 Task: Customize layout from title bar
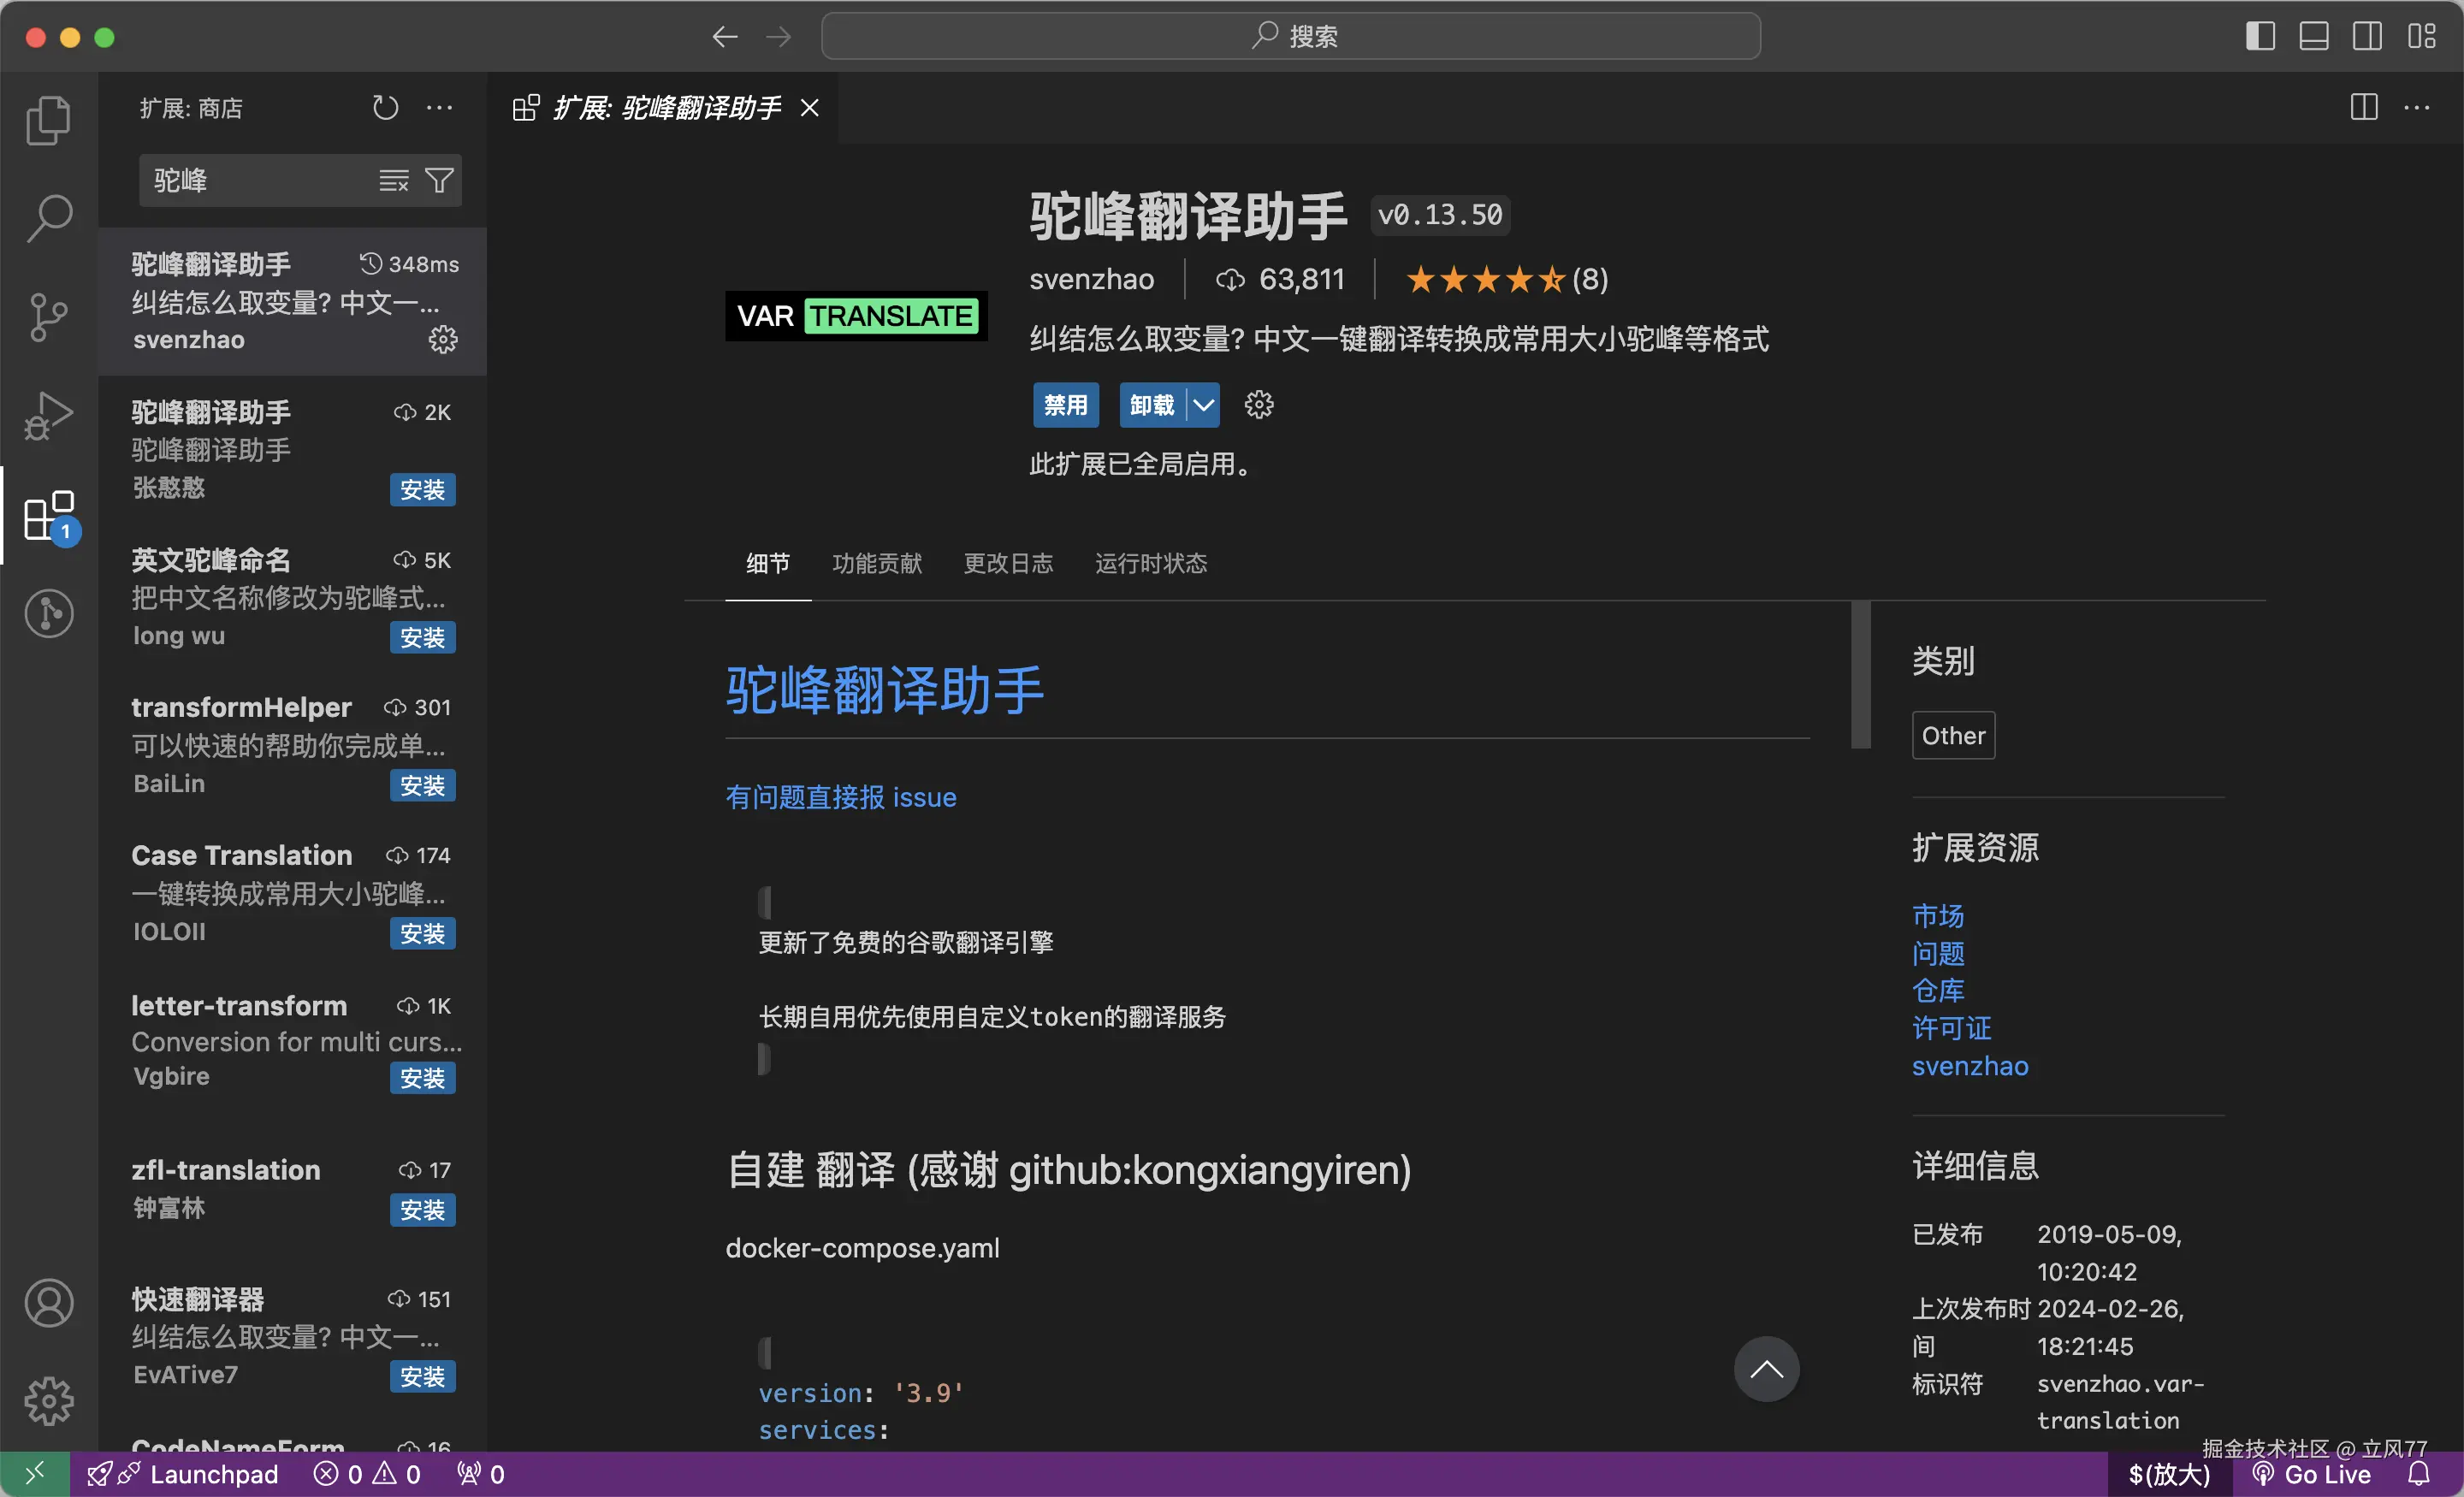pyautogui.click(x=2421, y=37)
